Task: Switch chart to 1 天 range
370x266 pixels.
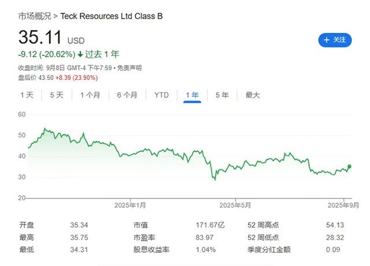Action: click(x=27, y=95)
